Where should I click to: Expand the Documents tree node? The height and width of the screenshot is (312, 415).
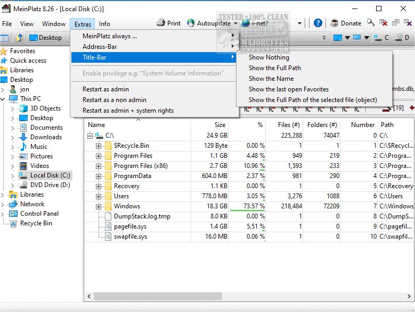[12, 128]
